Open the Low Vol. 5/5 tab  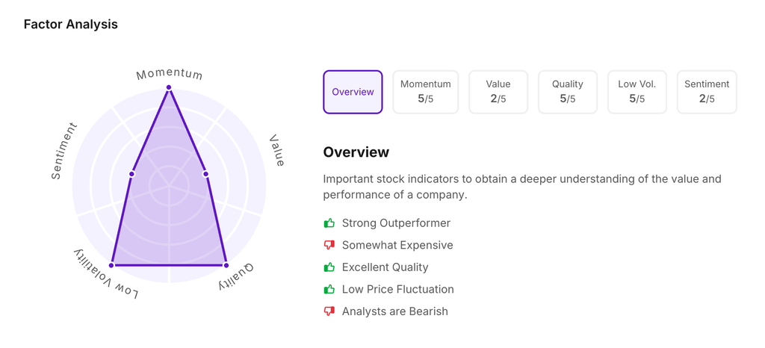(637, 92)
